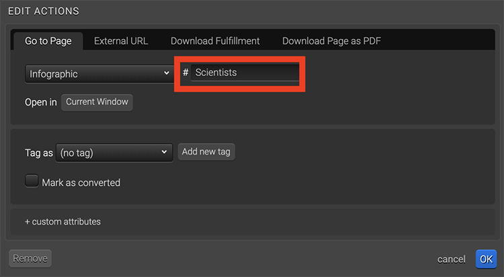
Task: Enable the Mark as converted checkbox
Action: click(x=32, y=181)
